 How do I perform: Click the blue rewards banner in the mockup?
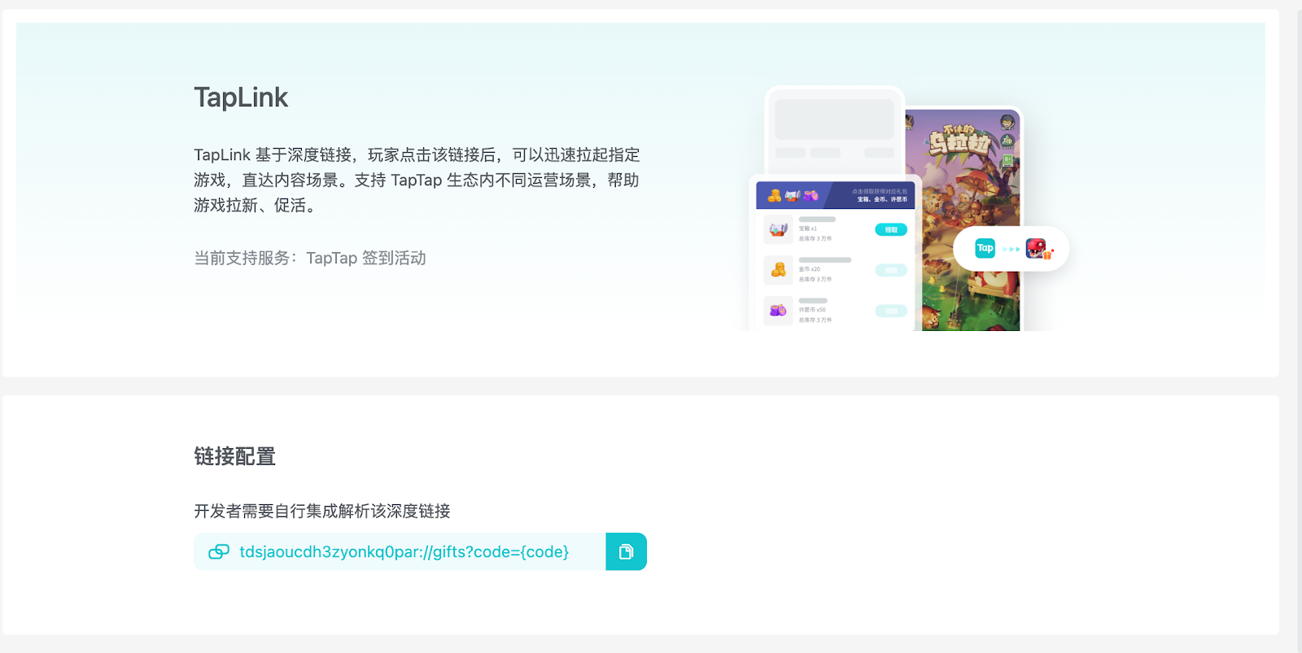pos(836,195)
